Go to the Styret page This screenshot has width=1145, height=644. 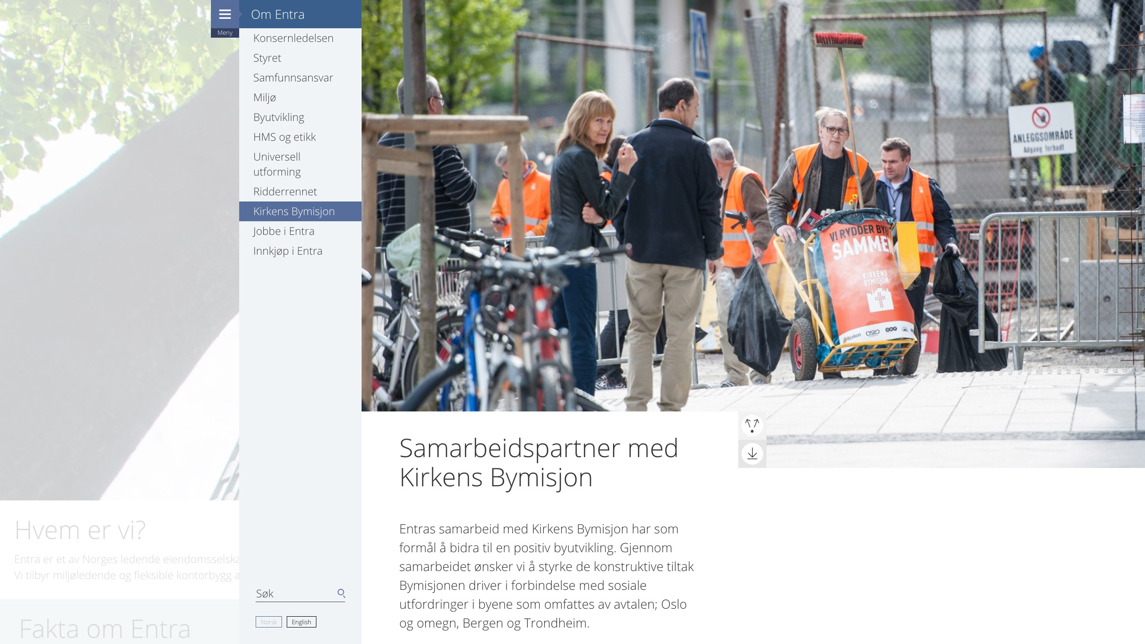(300, 58)
